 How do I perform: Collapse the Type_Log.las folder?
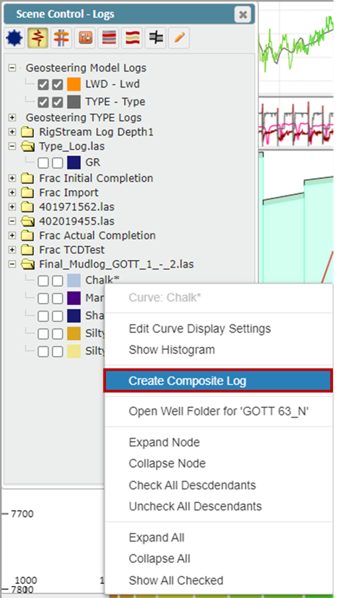pos(12,147)
